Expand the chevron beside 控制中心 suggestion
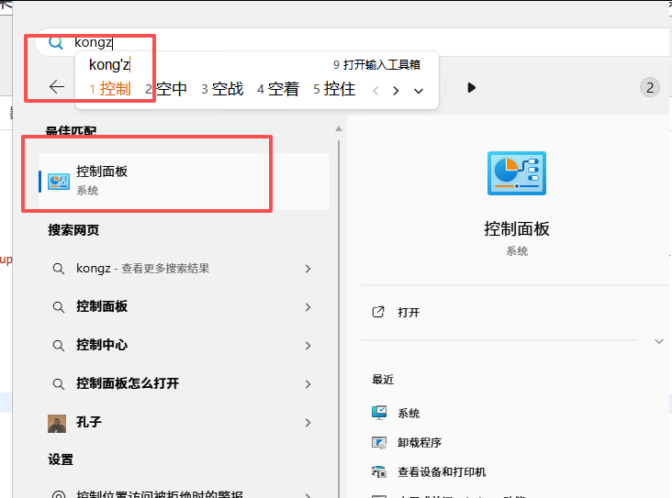This screenshot has width=672, height=498. click(x=308, y=346)
